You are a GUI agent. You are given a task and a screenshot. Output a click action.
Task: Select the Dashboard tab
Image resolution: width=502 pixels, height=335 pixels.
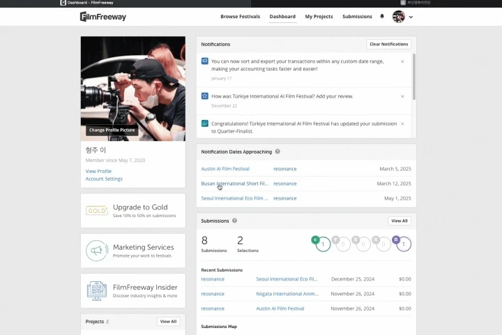click(x=282, y=16)
